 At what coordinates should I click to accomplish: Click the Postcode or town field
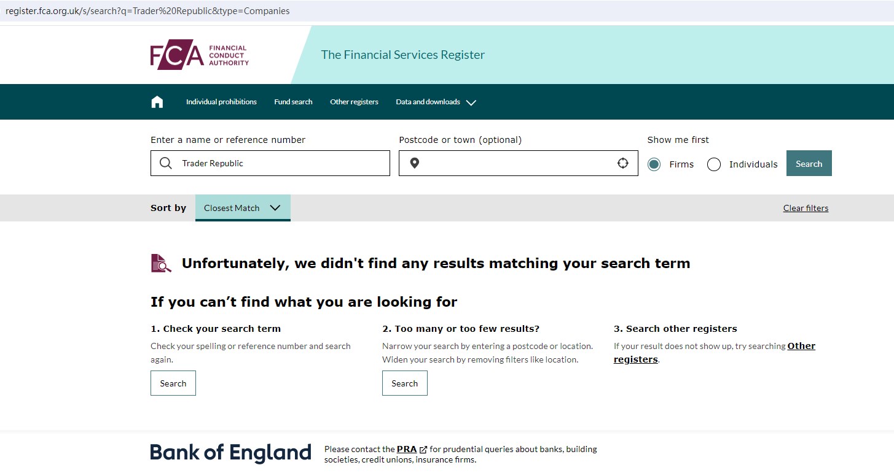point(516,163)
